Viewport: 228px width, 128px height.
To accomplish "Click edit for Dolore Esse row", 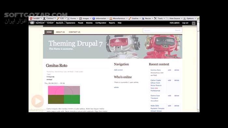I will [x=169, y=96].
